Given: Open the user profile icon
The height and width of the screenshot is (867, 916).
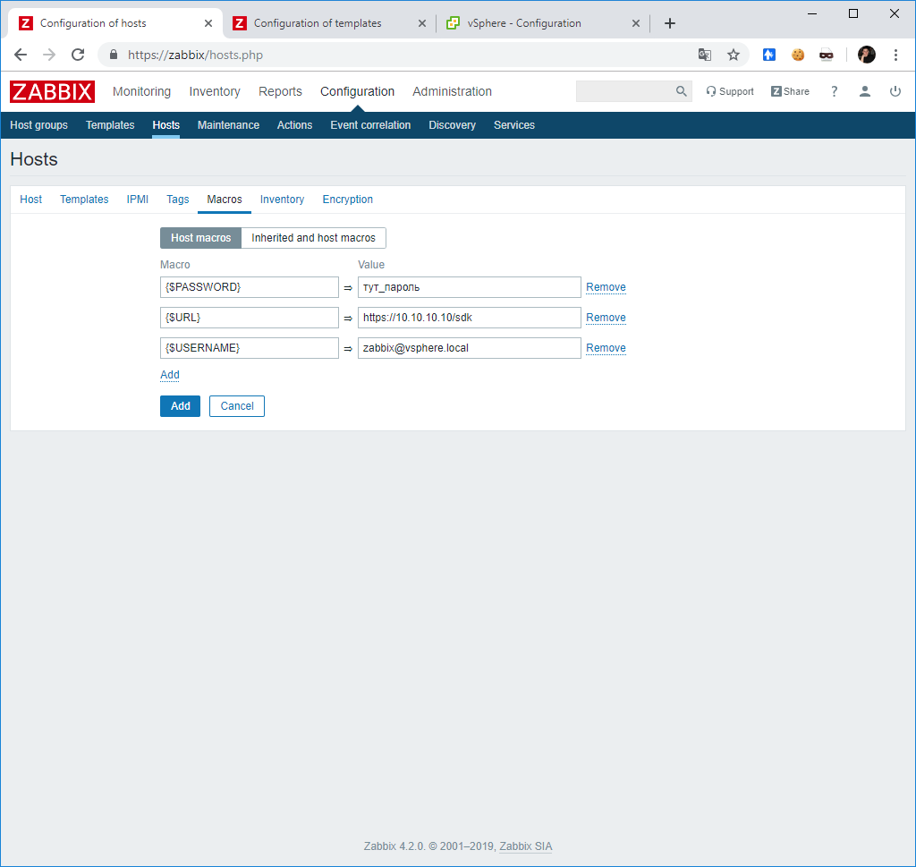Looking at the screenshot, I should (x=865, y=91).
